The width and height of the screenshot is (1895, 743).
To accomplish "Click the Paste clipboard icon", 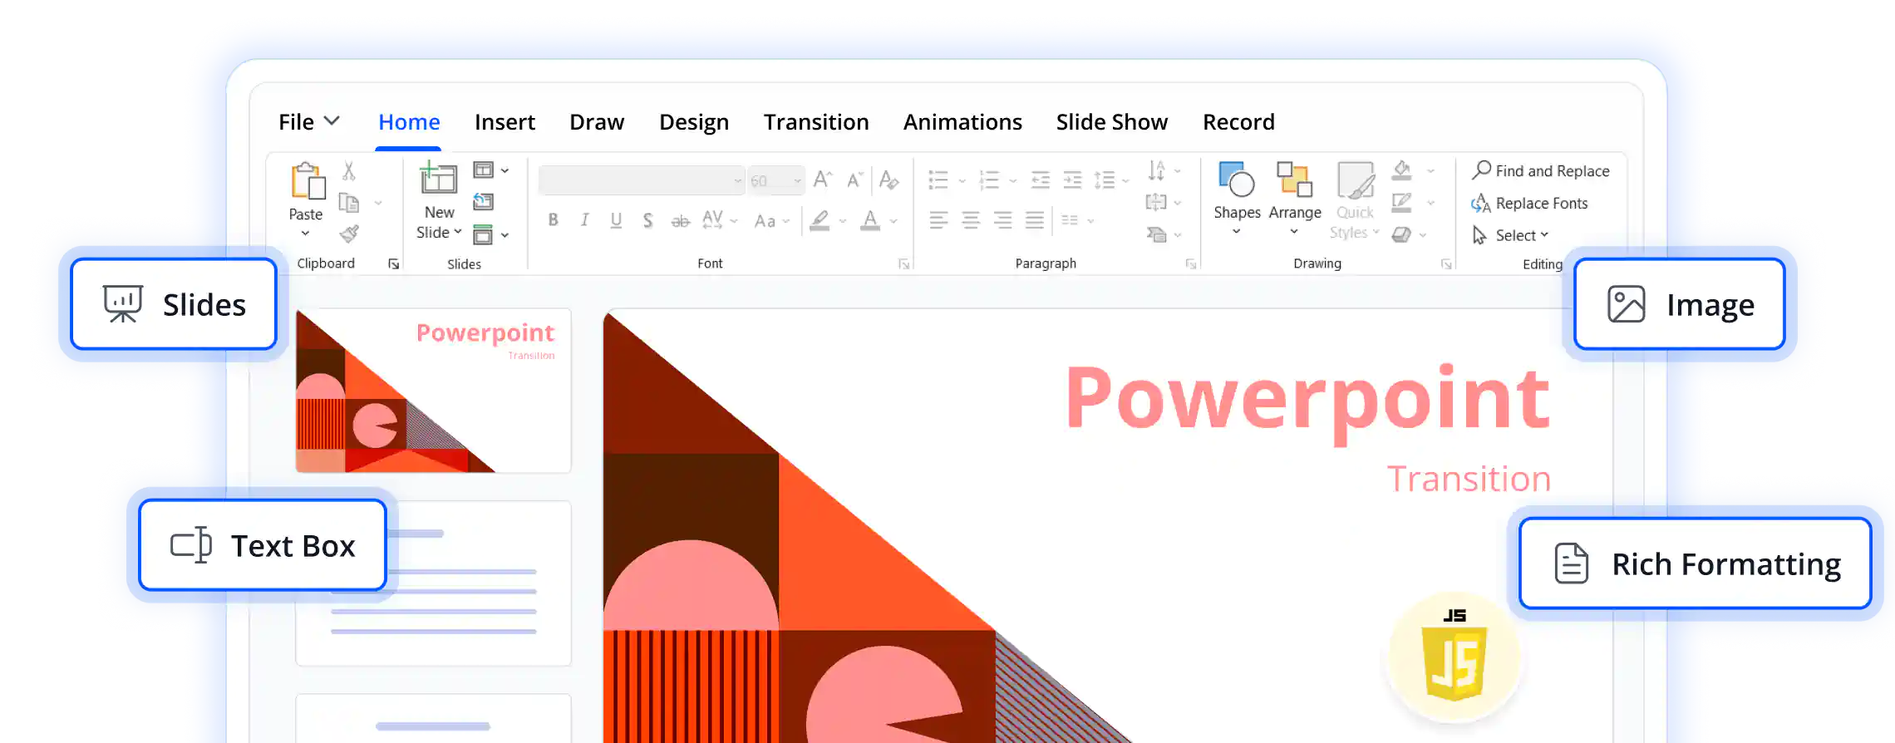I will (307, 181).
